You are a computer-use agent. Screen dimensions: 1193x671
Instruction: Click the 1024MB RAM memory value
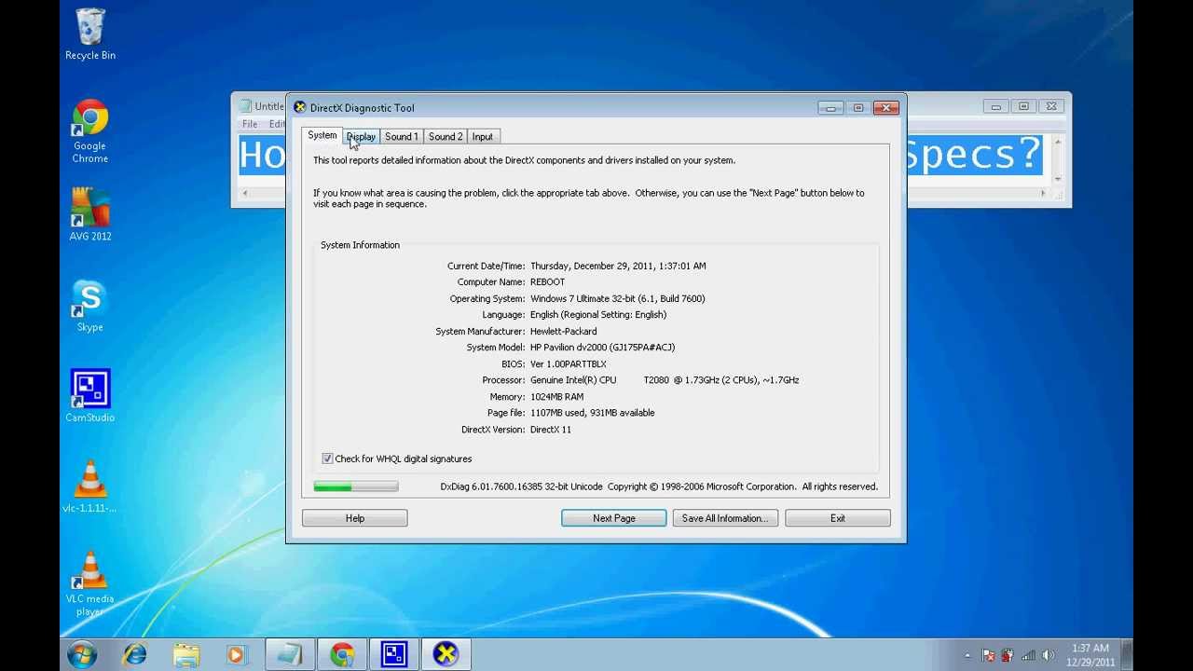click(557, 397)
